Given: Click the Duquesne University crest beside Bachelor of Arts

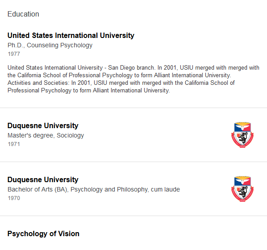Looking at the screenshot, I should tap(242, 189).
